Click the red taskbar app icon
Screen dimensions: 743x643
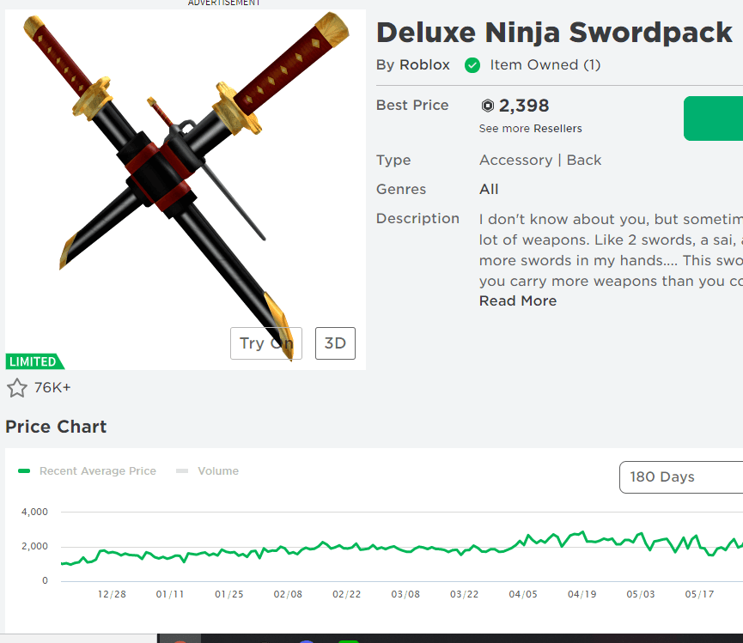180,640
